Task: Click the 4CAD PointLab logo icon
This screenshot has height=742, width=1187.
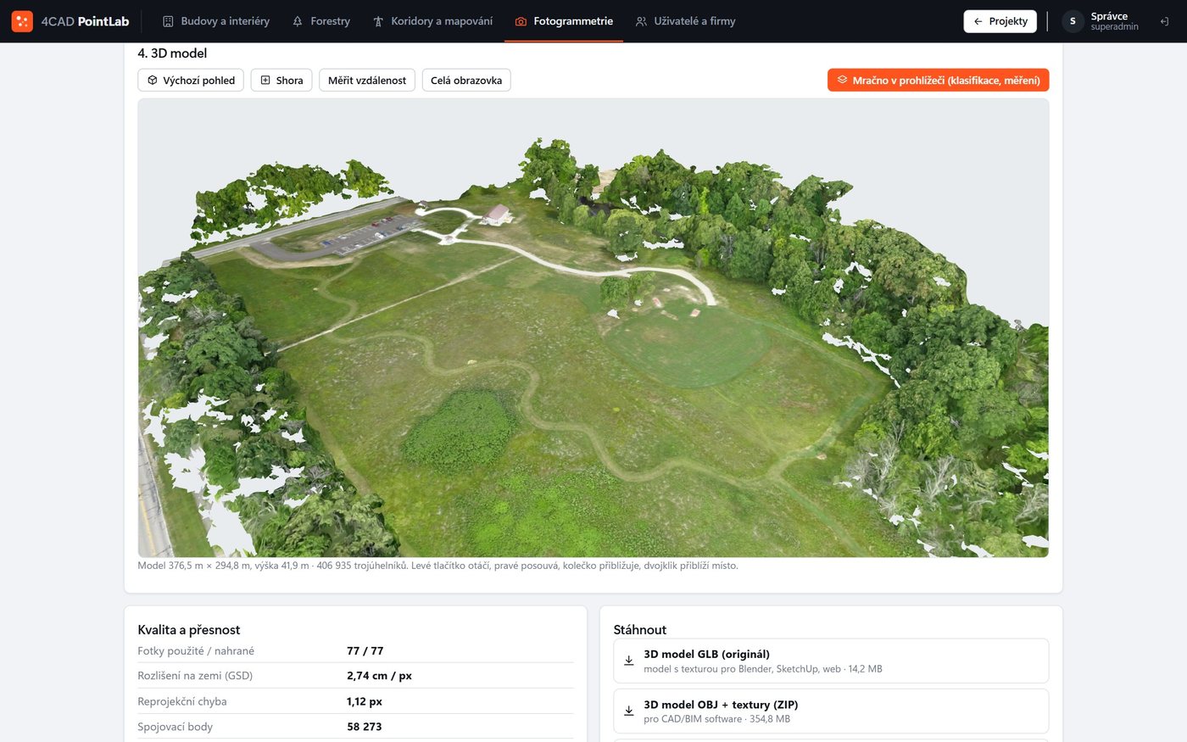Action: (22, 21)
